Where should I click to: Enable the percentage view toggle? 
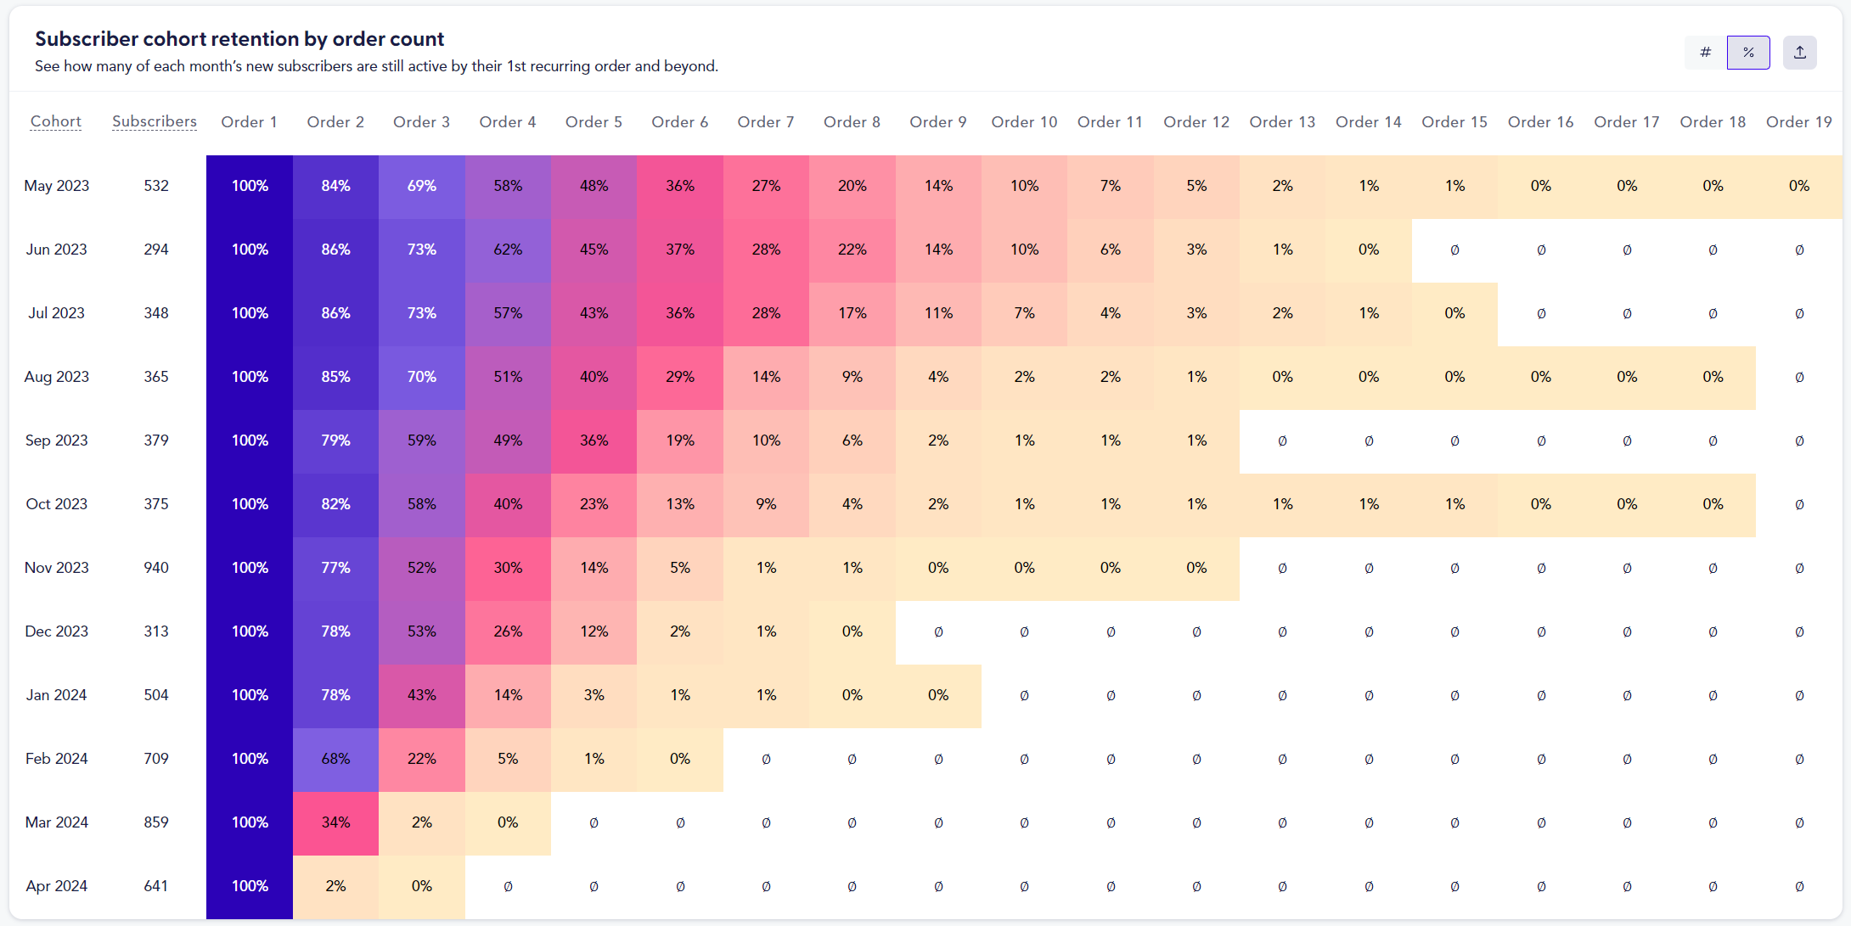1748,52
